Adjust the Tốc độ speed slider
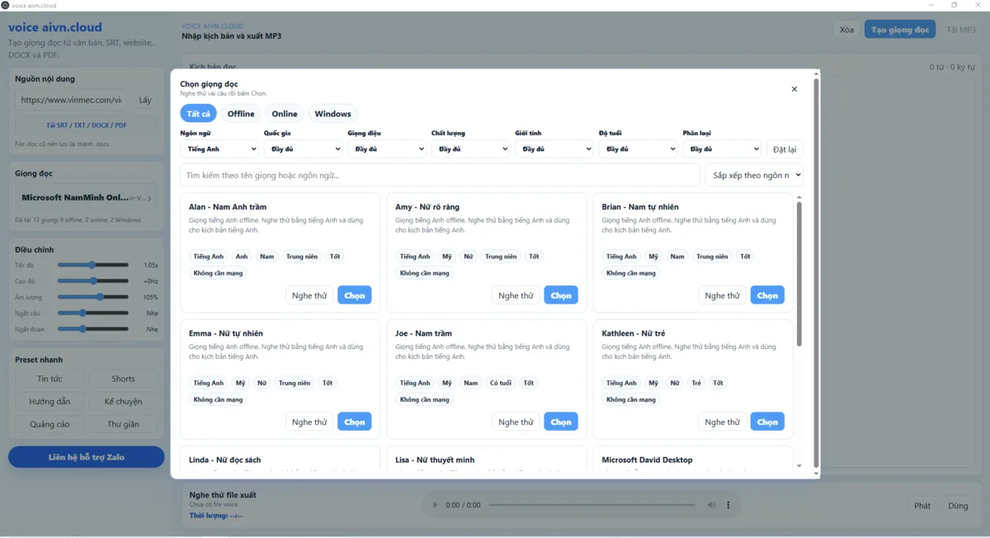 click(93, 265)
